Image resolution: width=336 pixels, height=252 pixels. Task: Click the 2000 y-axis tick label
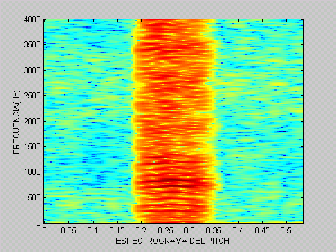(x=32, y=121)
